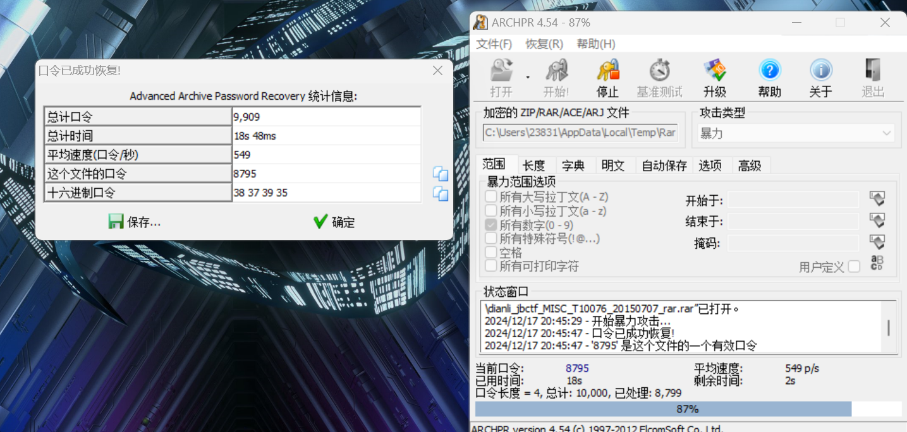Click the 当前口令 value 8795
907x432 pixels.
pos(577,368)
